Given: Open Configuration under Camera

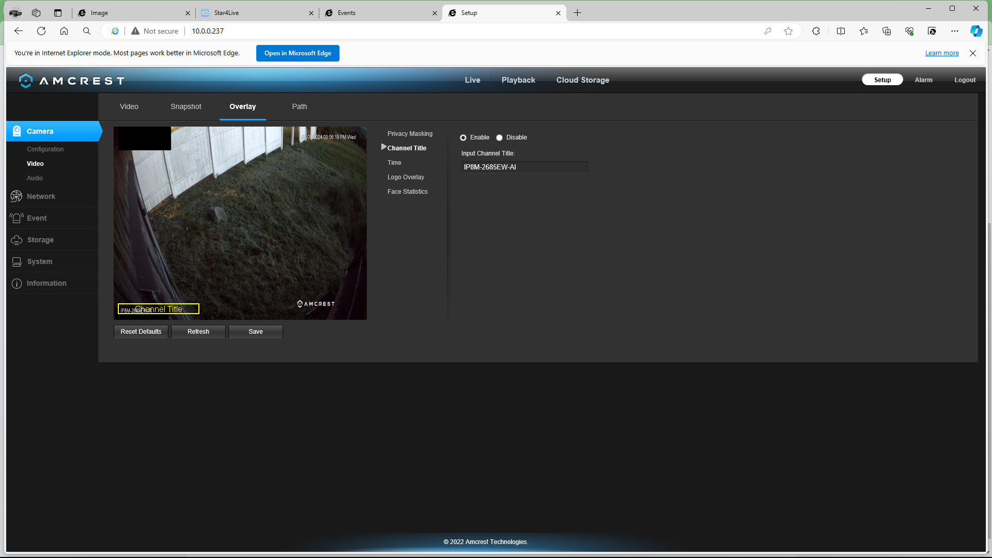Looking at the screenshot, I should [x=45, y=149].
